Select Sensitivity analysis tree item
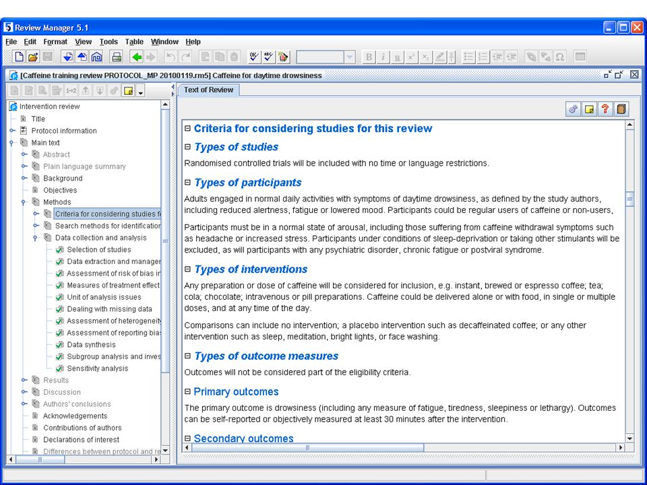The image size is (647, 485). pyautogui.click(x=97, y=368)
